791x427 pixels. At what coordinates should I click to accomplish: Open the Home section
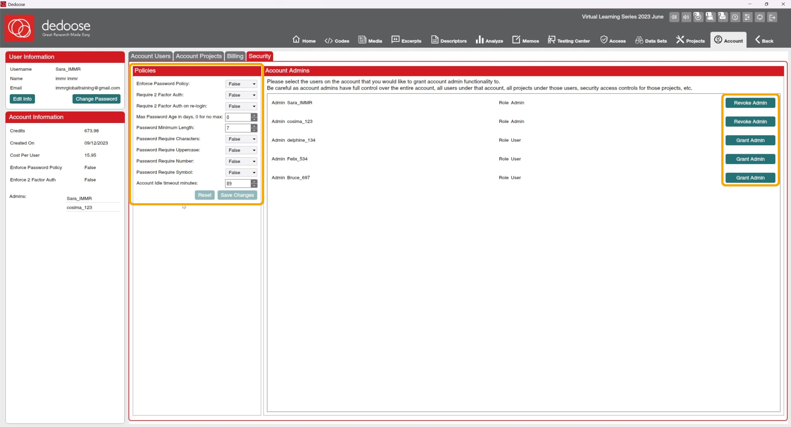coord(304,40)
